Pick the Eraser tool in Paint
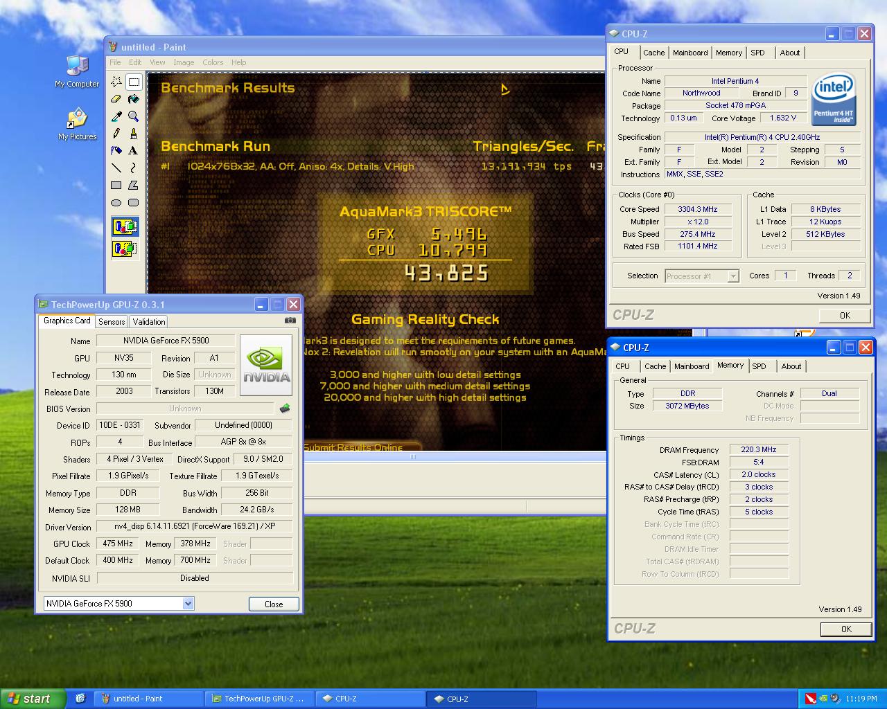 116,99
